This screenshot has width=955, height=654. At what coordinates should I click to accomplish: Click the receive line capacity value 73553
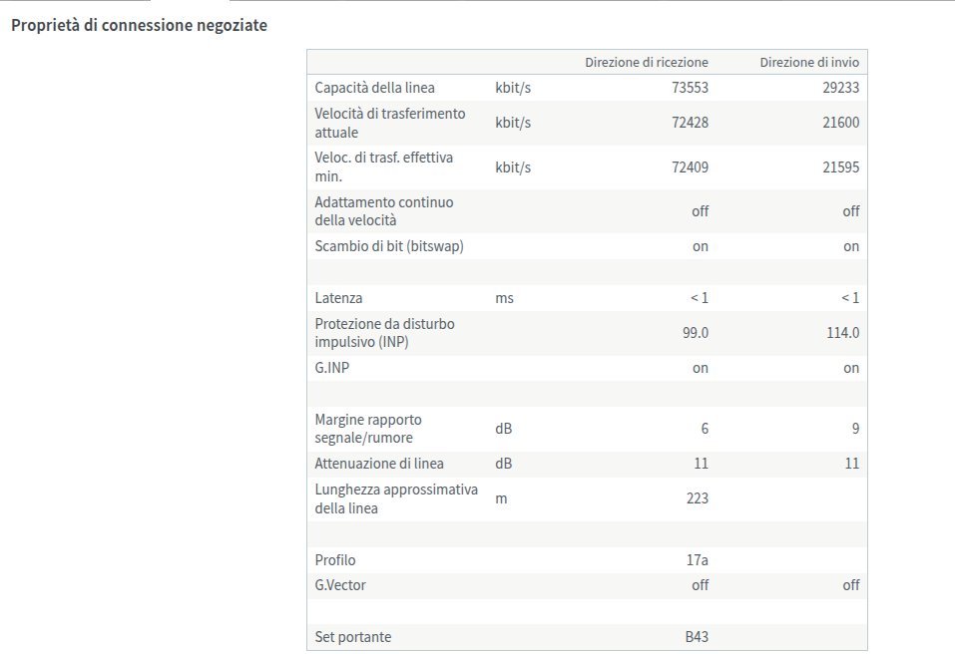pos(690,88)
